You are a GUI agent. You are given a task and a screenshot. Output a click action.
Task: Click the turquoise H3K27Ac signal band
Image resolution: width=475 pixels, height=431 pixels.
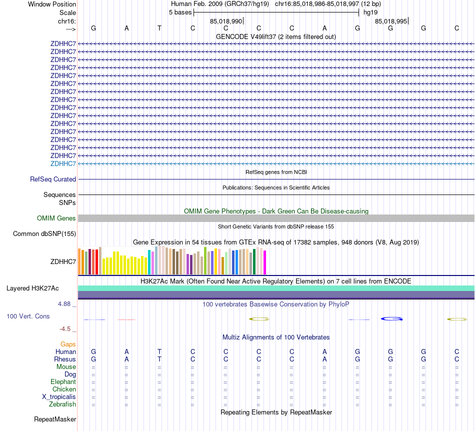point(276,288)
